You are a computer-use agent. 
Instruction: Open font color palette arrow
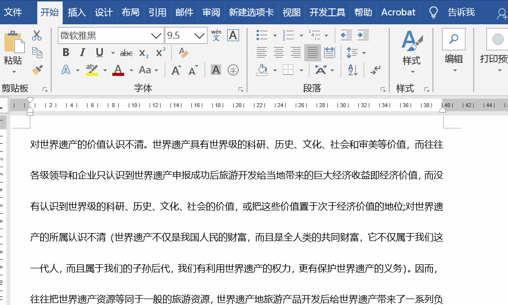click(131, 70)
